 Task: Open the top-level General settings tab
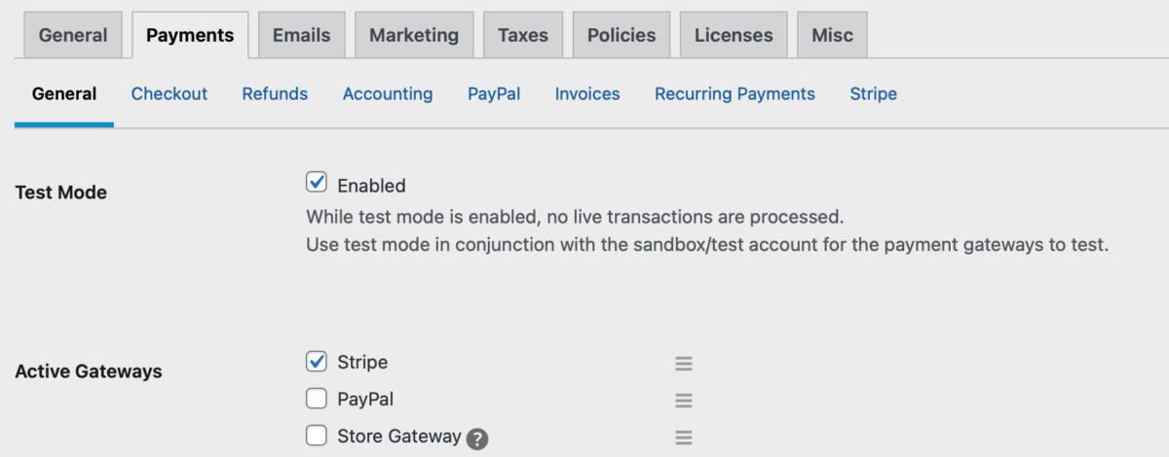pyautogui.click(x=73, y=35)
